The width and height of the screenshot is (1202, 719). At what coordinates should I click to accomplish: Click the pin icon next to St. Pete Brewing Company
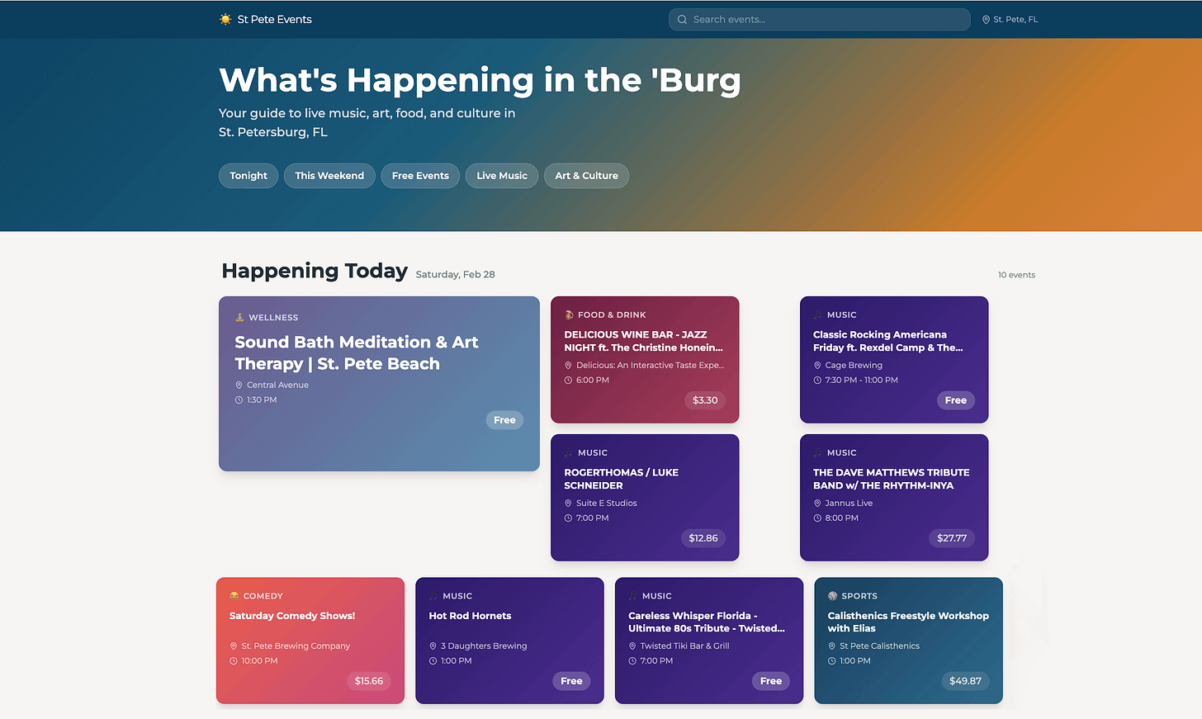point(234,646)
